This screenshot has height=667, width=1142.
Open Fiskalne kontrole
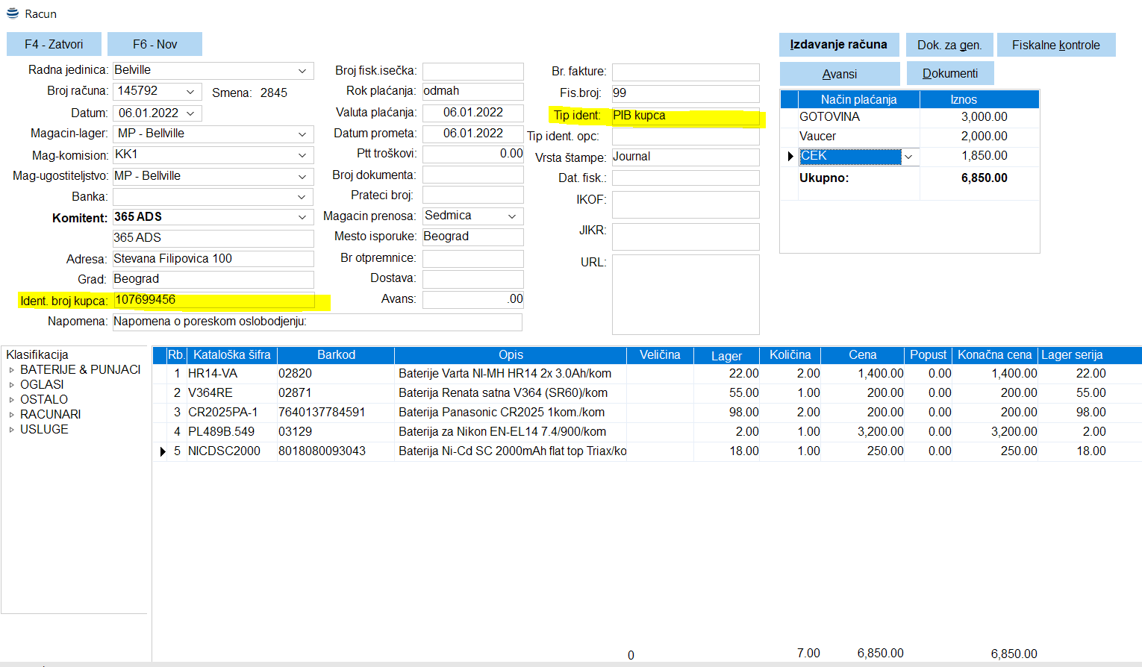pyautogui.click(x=1055, y=45)
